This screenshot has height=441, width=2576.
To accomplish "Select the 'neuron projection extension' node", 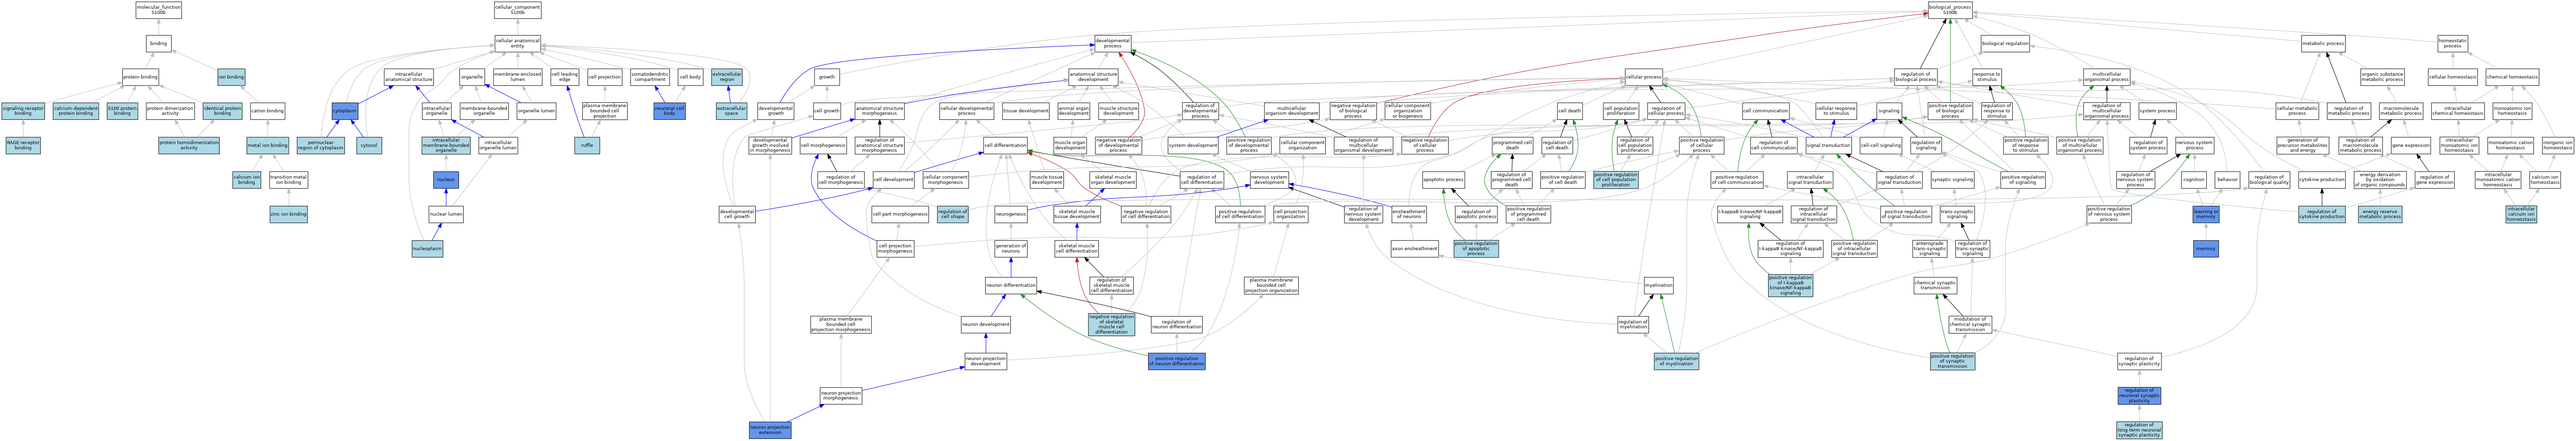I will (x=770, y=430).
